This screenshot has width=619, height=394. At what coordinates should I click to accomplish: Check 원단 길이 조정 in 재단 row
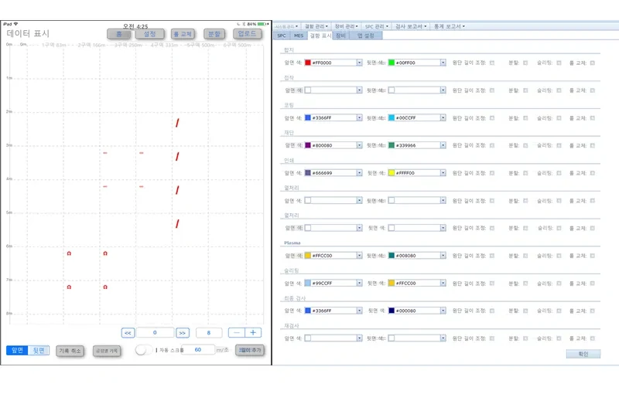492,145
